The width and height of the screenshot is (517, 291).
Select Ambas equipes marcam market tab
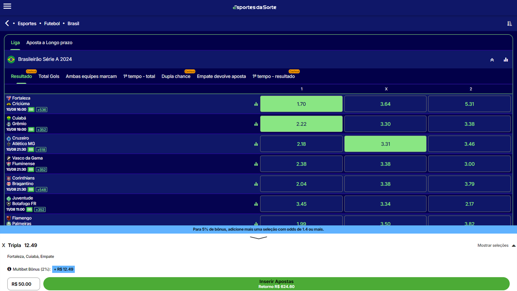click(x=91, y=76)
